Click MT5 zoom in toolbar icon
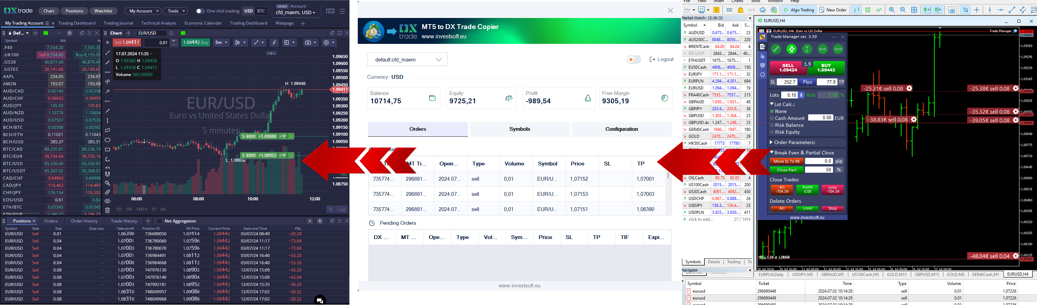 coord(892,10)
